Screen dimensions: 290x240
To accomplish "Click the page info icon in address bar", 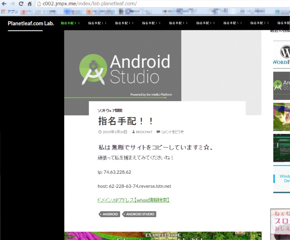I will point(39,4).
